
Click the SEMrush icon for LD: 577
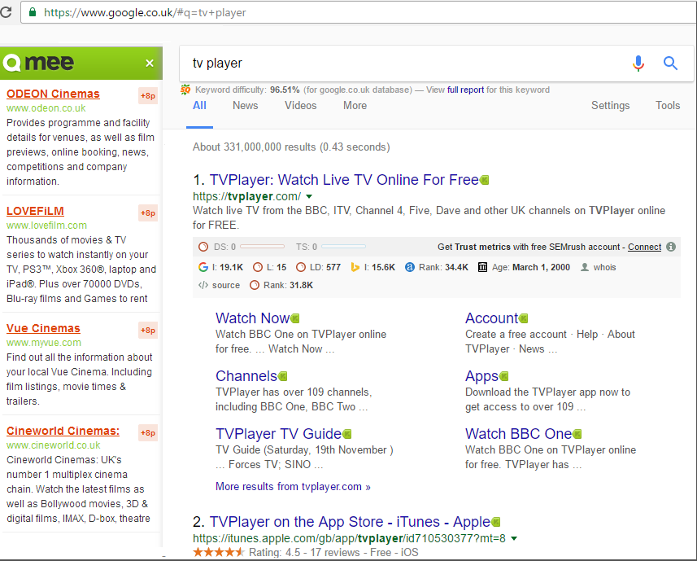301,267
